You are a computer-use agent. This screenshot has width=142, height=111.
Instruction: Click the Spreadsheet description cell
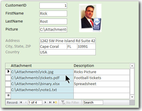point(101,84)
